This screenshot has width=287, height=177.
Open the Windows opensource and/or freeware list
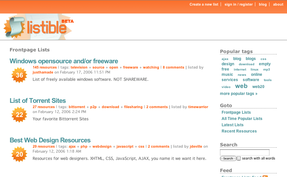click(x=64, y=61)
